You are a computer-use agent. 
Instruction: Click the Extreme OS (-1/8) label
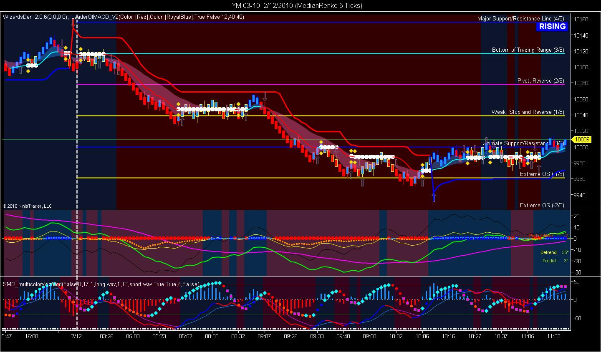542,174
